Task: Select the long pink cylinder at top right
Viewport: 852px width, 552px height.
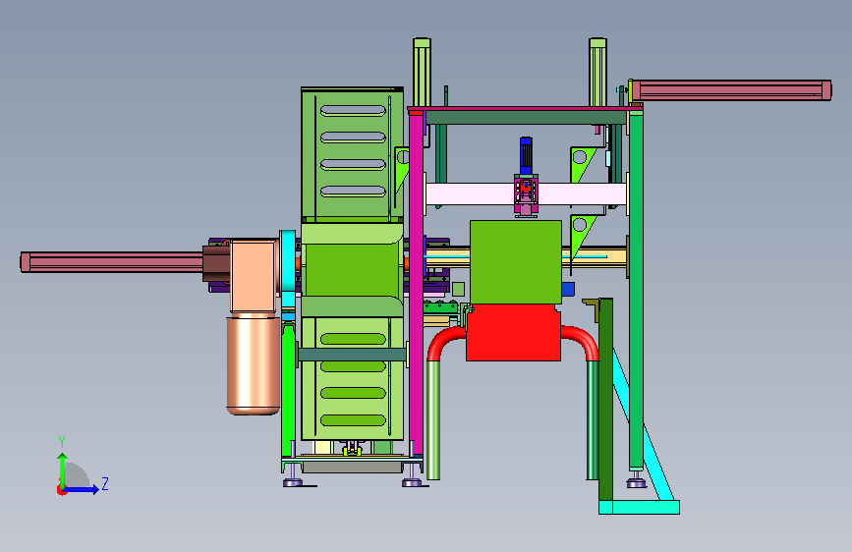Action: [730, 90]
